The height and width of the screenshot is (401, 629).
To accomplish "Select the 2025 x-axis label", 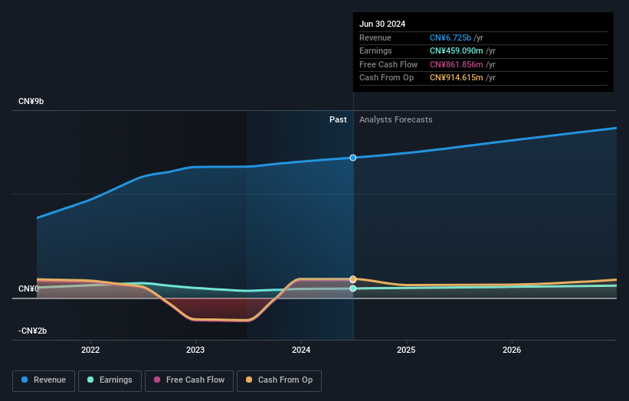I will tap(406, 350).
